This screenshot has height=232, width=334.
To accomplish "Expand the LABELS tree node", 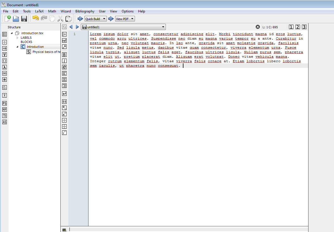I will click(x=18, y=38).
